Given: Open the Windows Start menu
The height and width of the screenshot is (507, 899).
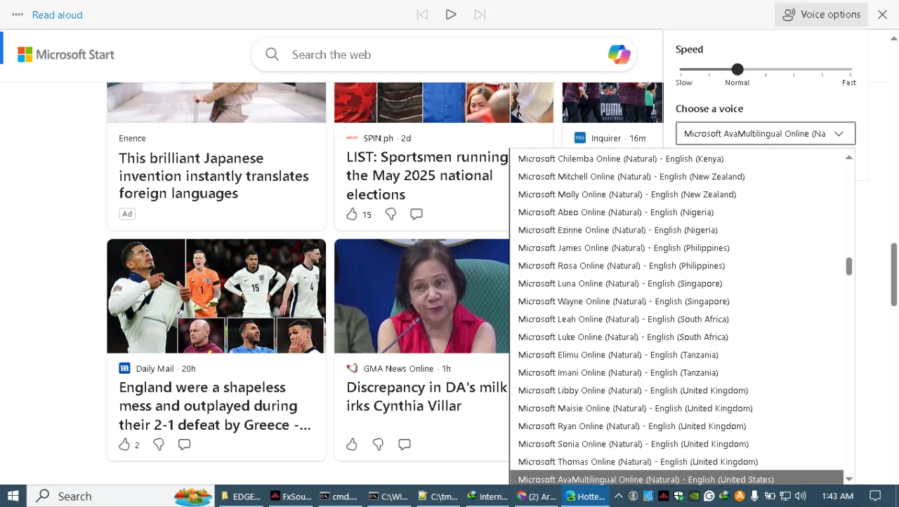Looking at the screenshot, I should click(x=13, y=496).
